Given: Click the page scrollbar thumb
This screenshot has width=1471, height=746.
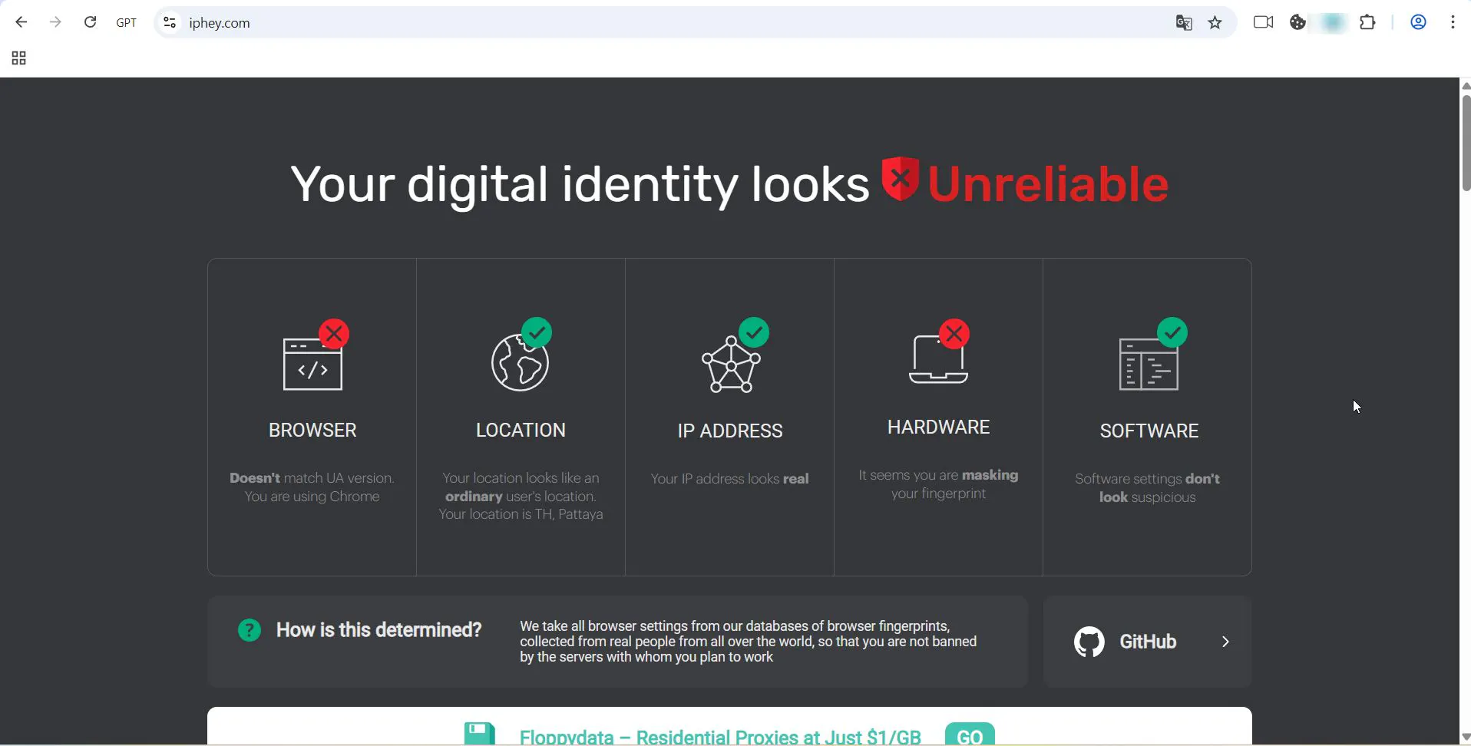Looking at the screenshot, I should pyautogui.click(x=1466, y=143).
